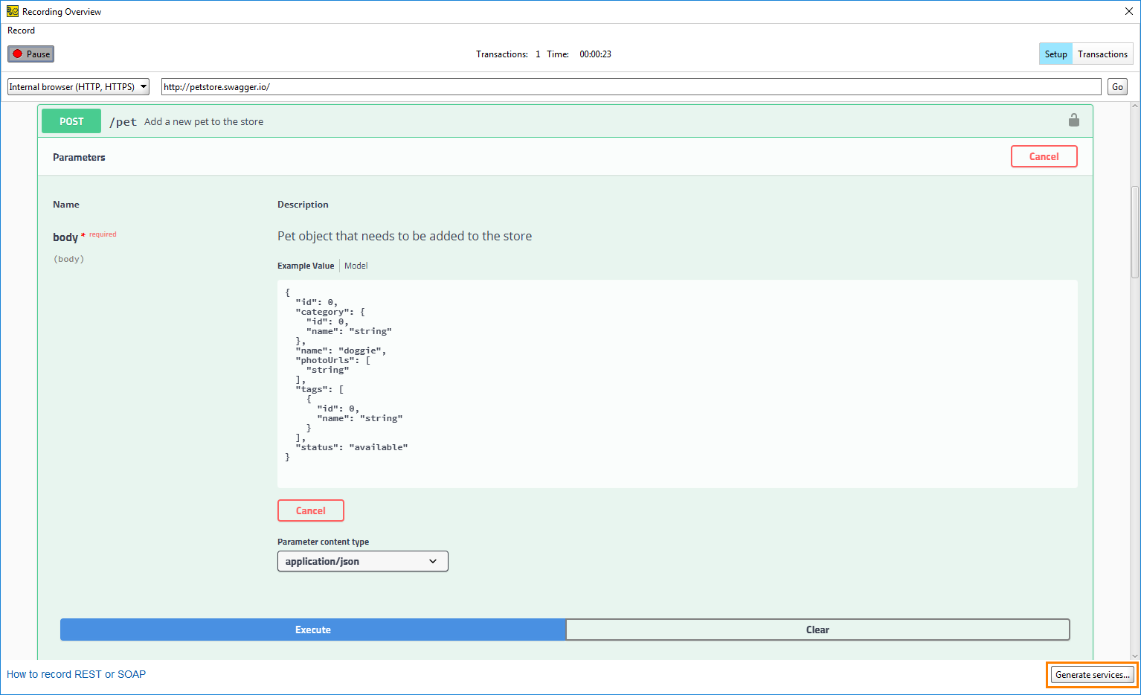This screenshot has width=1141, height=695.
Task: Click the lock icon in the POST /pet header
Action: (1073, 120)
